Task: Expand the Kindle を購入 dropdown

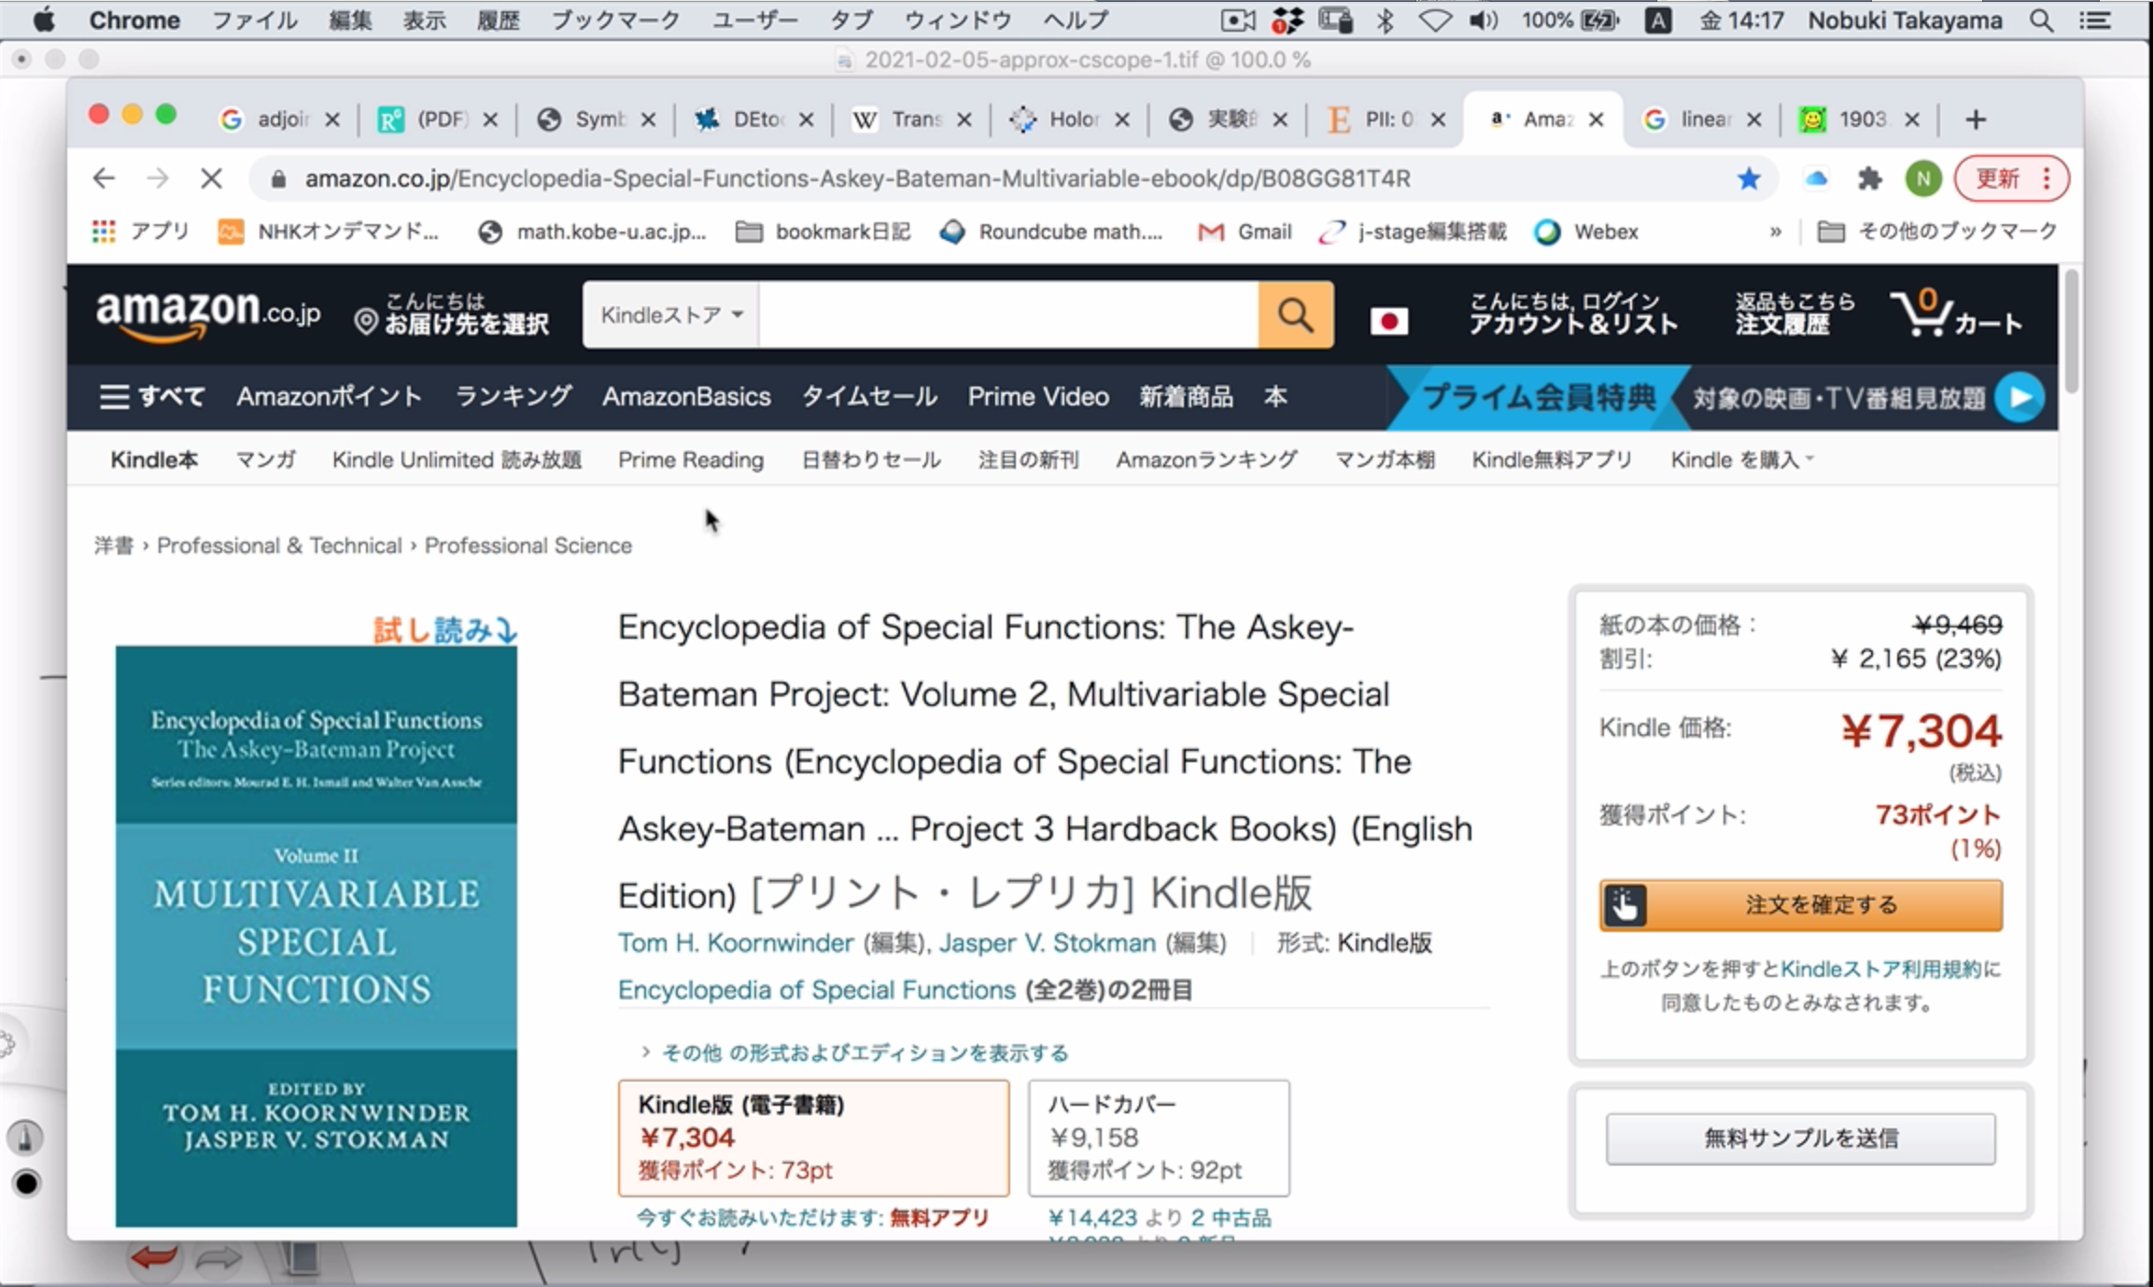Action: point(1741,460)
